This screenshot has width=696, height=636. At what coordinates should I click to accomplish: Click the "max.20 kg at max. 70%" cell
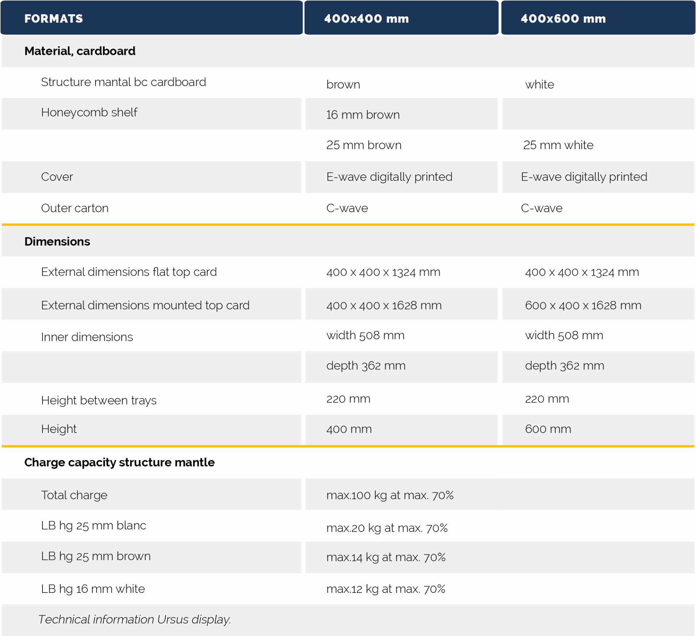387,528
